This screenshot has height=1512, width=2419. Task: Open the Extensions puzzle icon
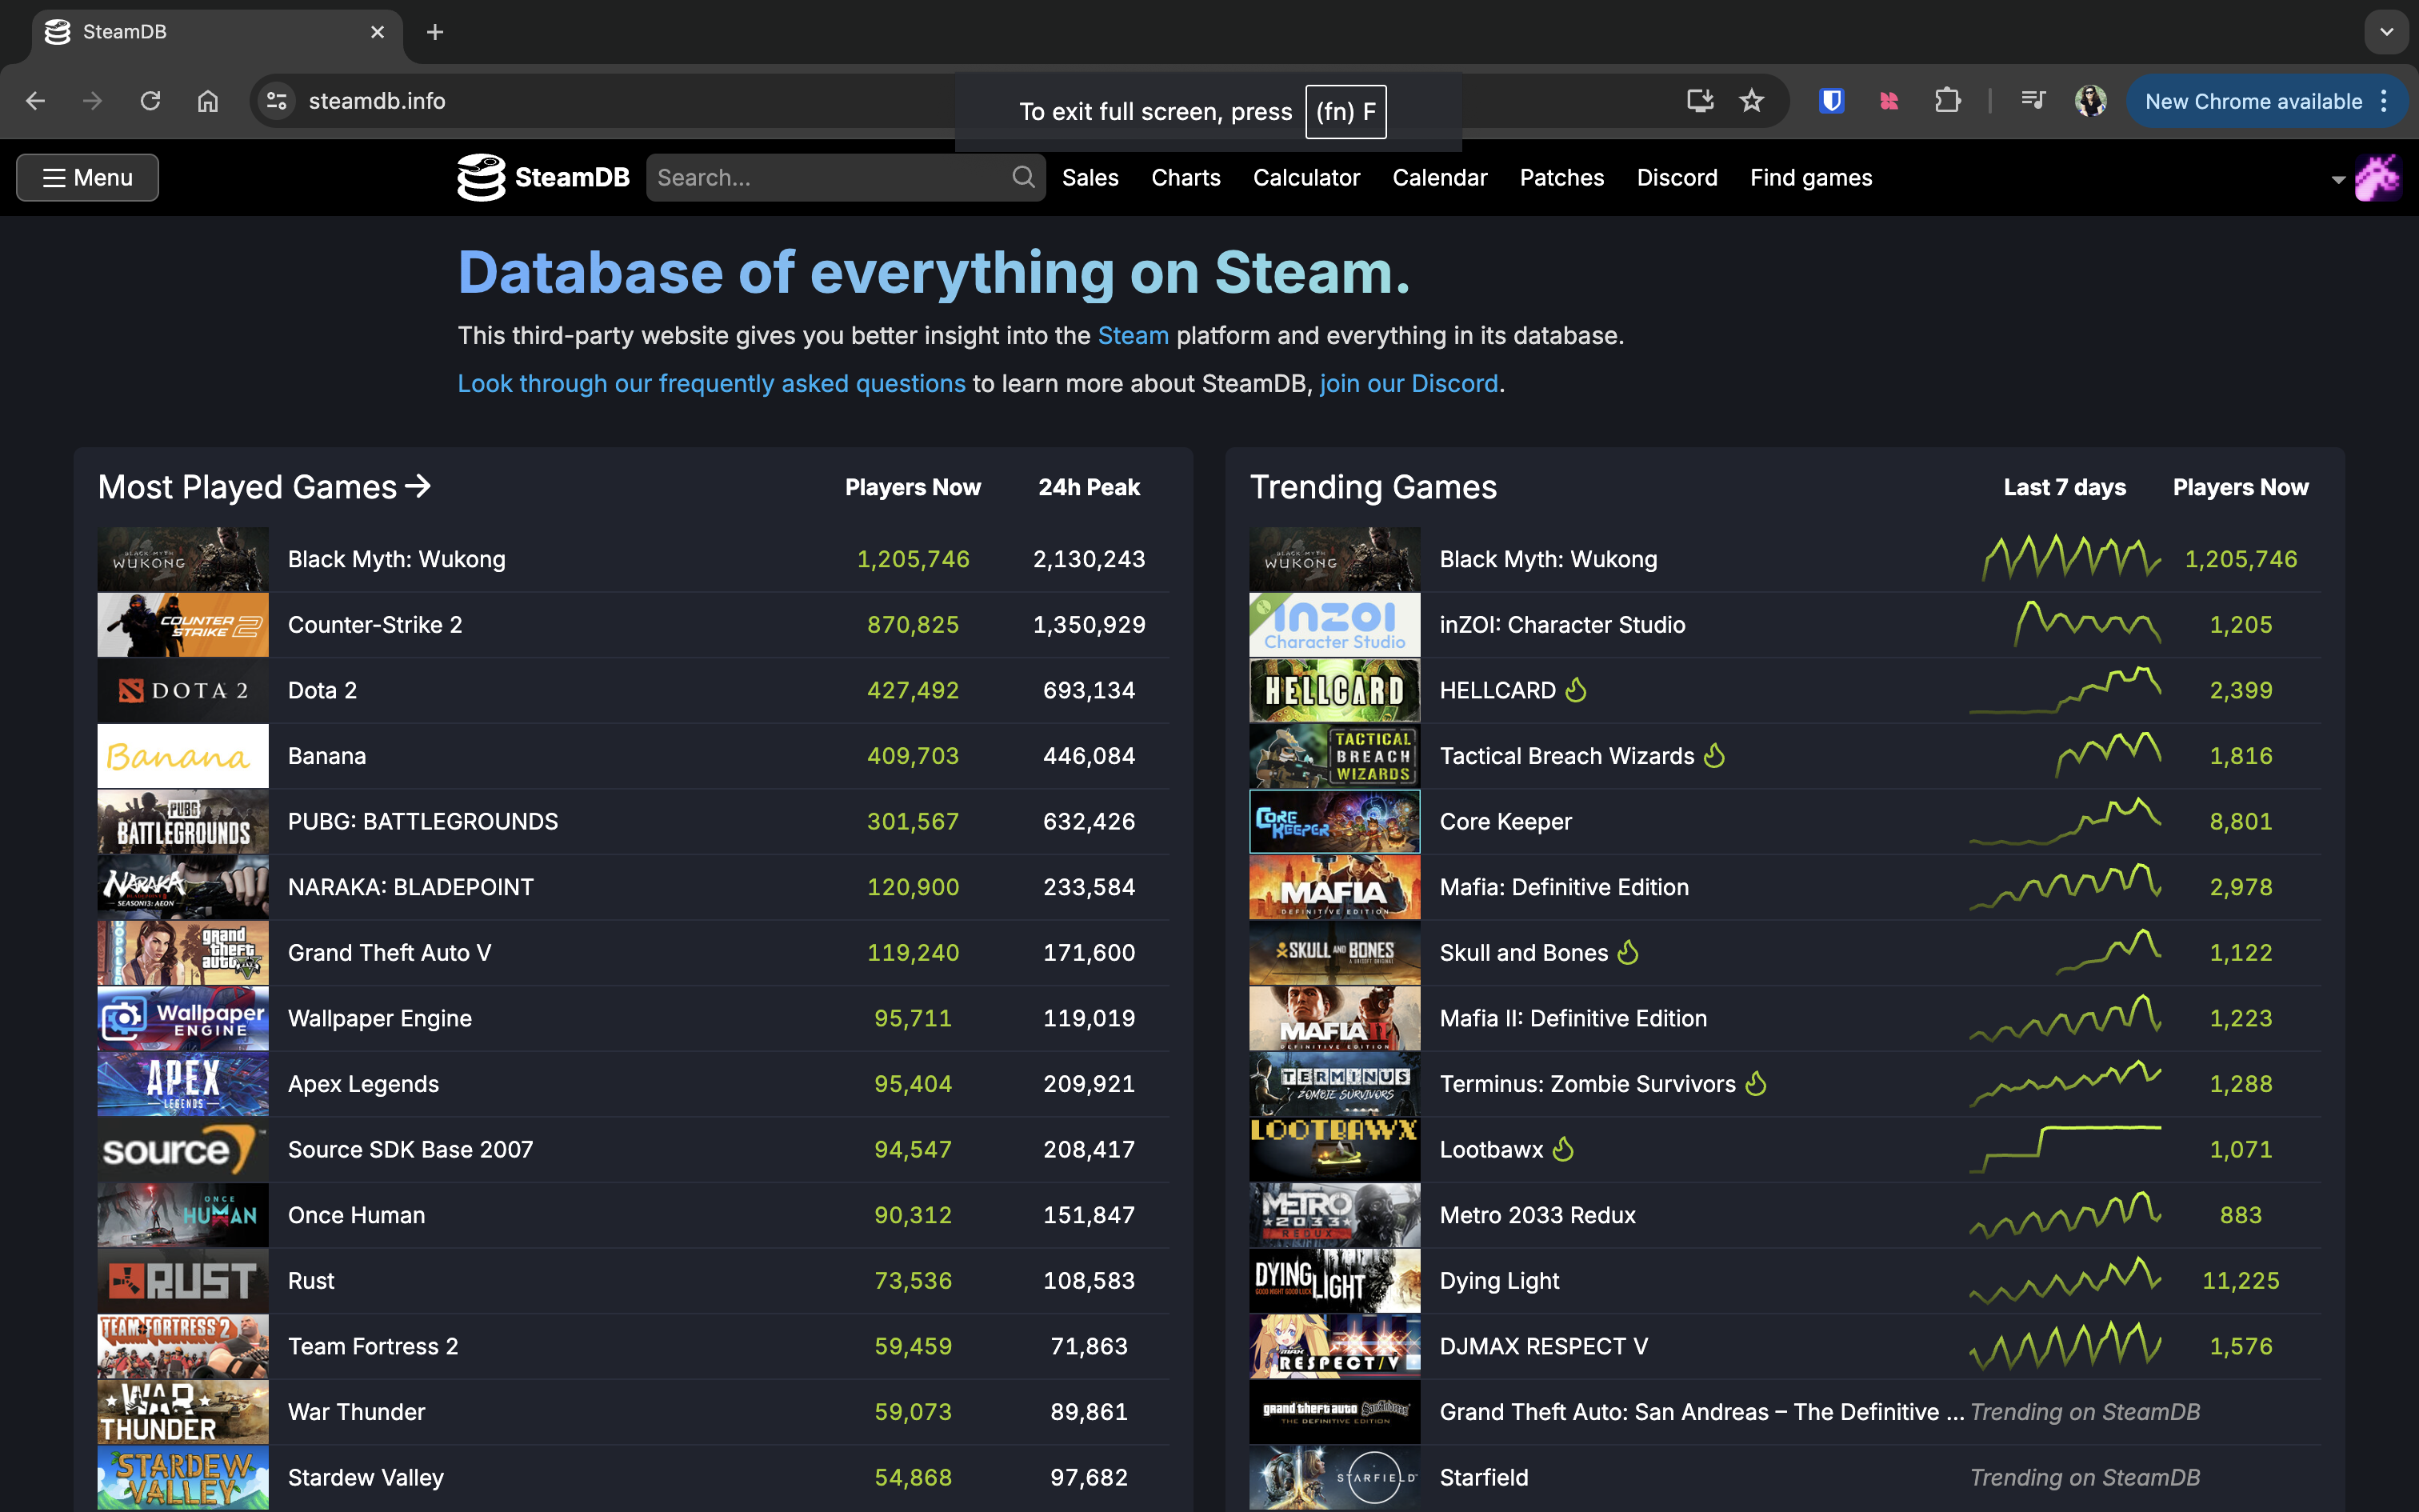(x=1947, y=101)
